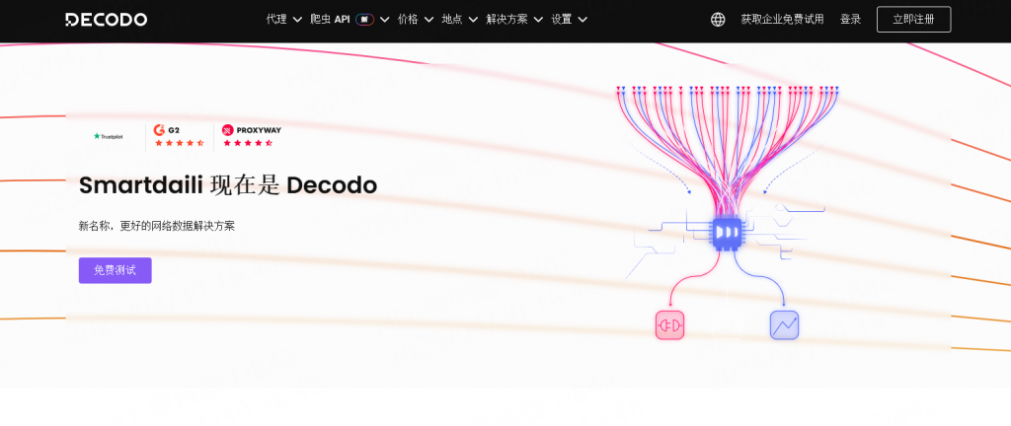The height and width of the screenshot is (426, 1011).
Task: Click the Decodo logo
Action: tap(107, 20)
